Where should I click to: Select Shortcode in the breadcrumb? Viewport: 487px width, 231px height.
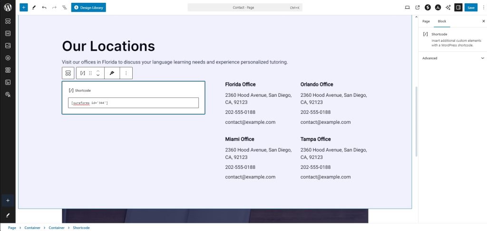click(x=81, y=228)
